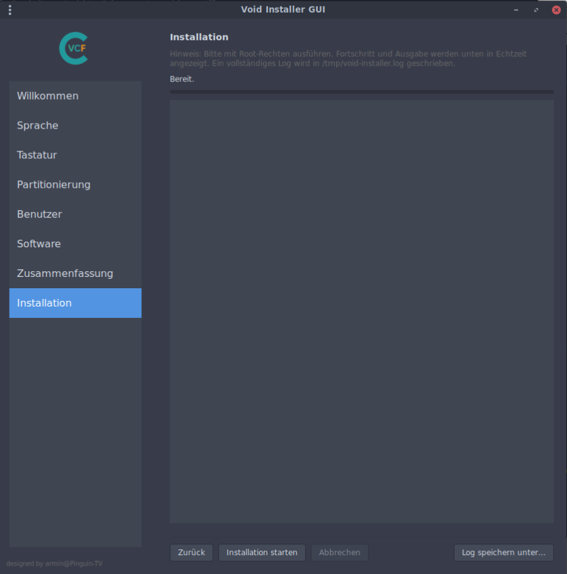
Task: Close the installer with the red button
Action: pyautogui.click(x=556, y=10)
